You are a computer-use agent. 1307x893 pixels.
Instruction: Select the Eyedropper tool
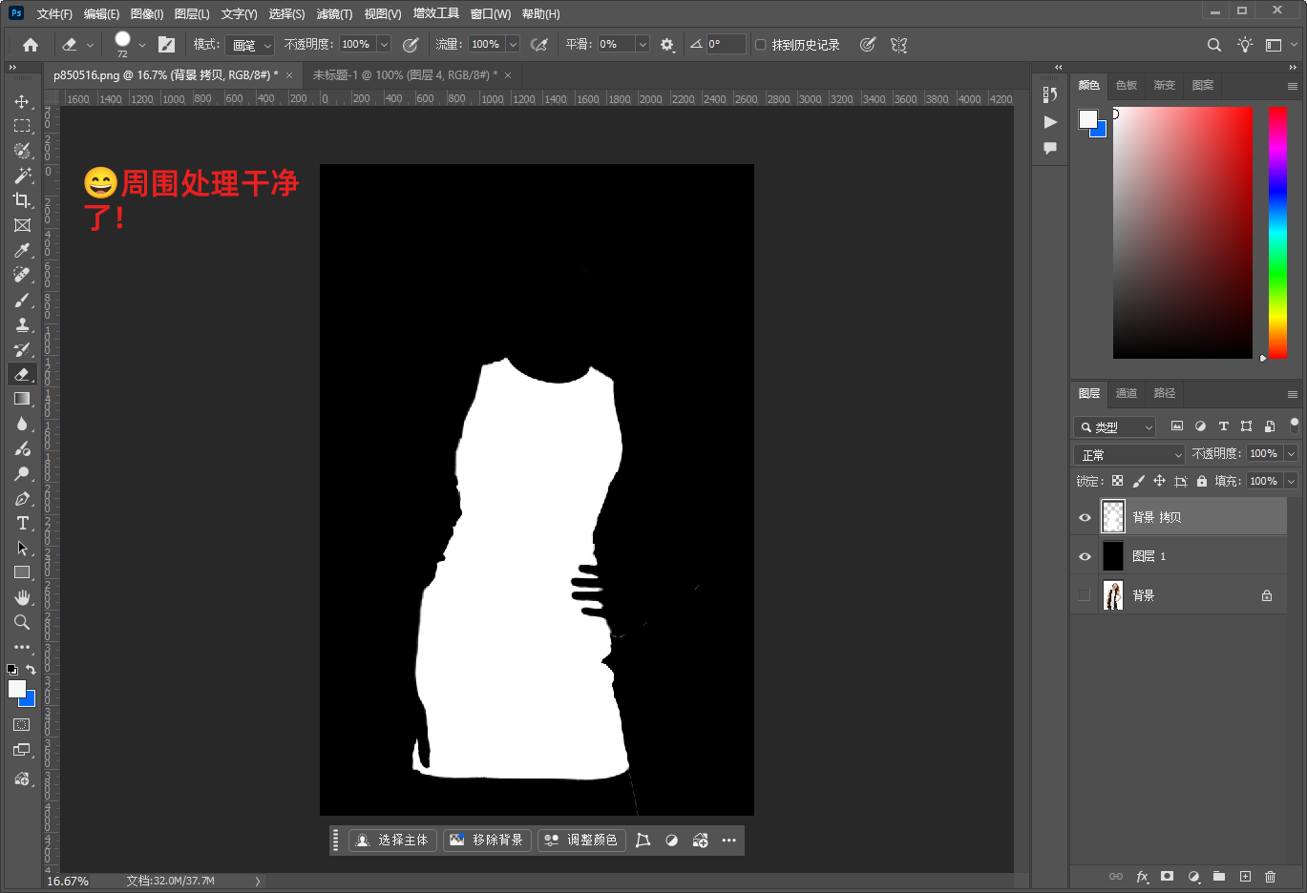(22, 250)
